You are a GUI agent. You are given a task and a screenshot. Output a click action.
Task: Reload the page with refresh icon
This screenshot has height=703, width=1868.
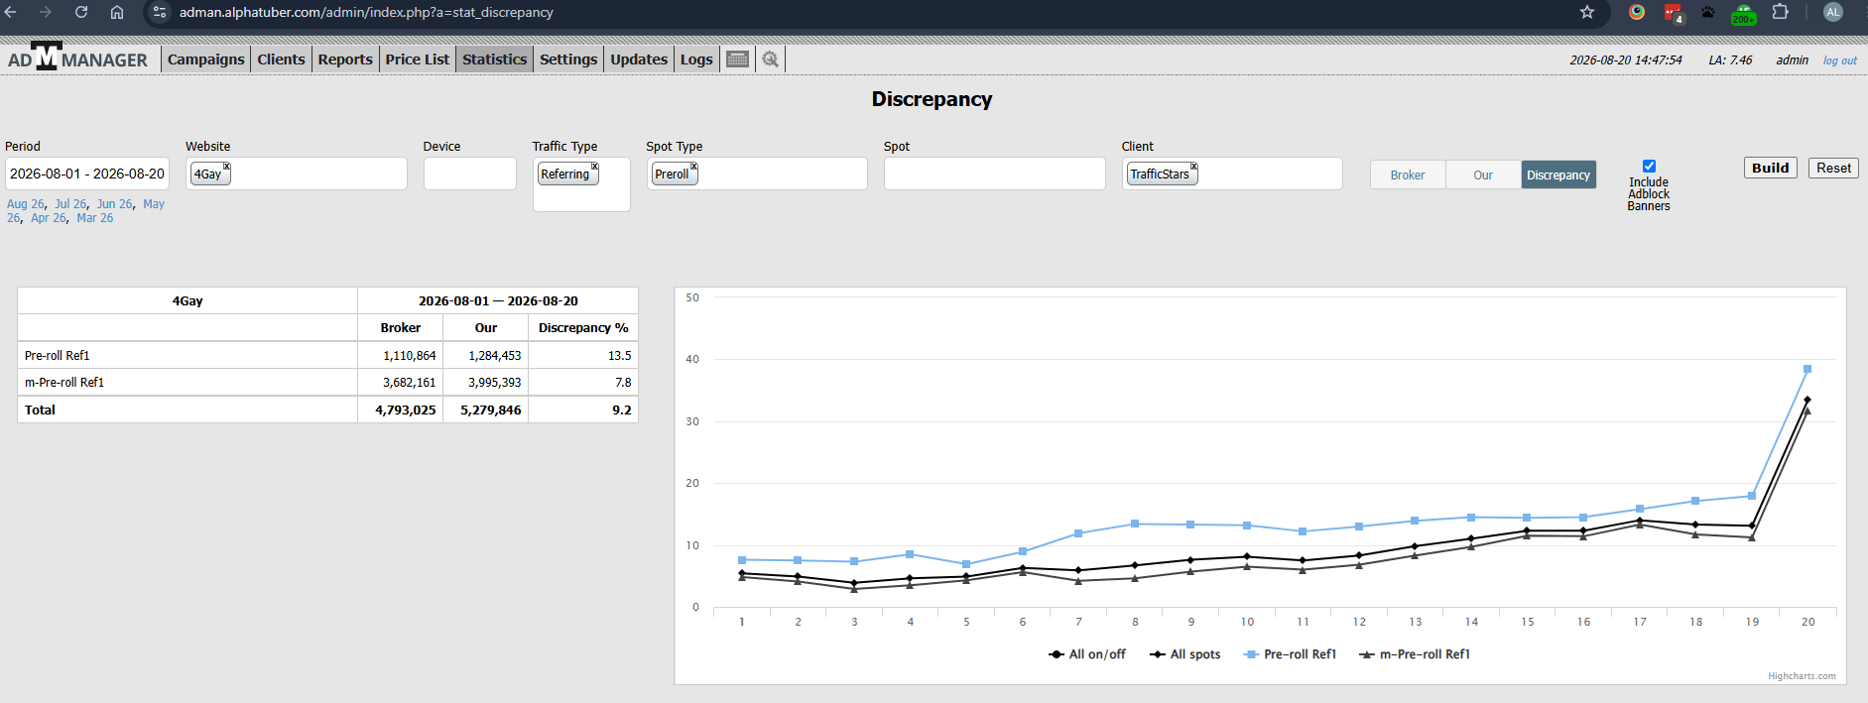[81, 12]
